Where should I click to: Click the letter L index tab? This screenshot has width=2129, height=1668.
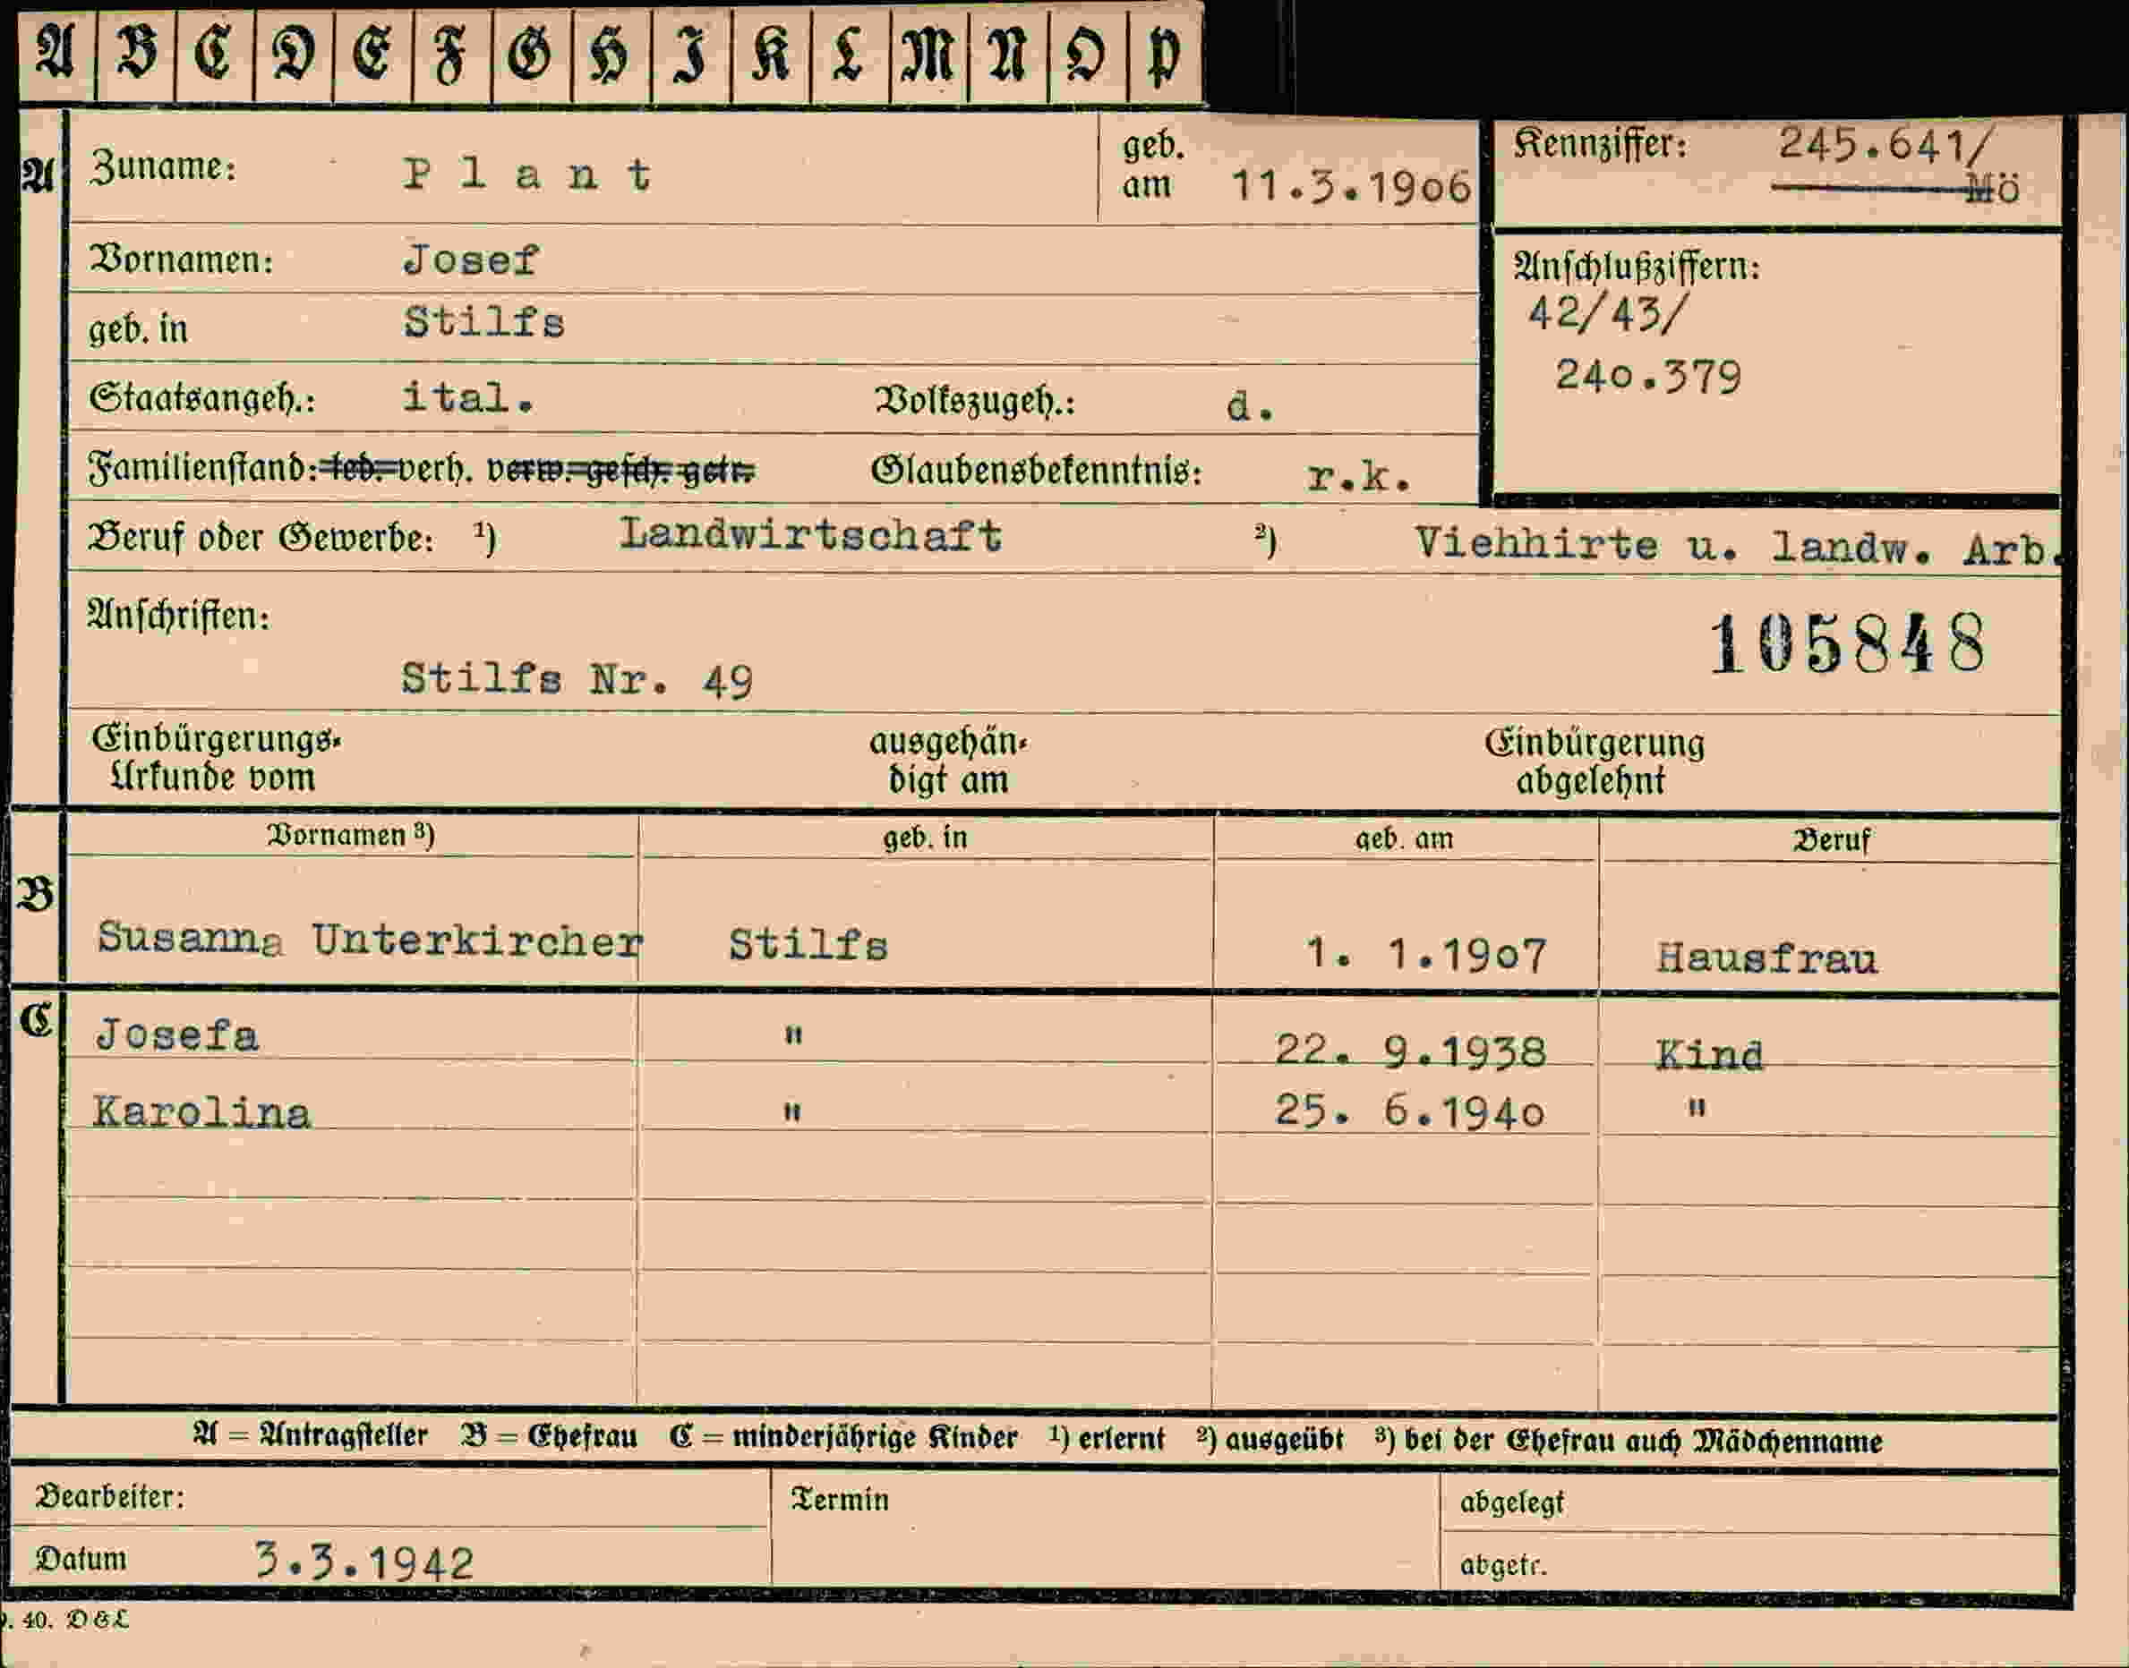coord(849,54)
